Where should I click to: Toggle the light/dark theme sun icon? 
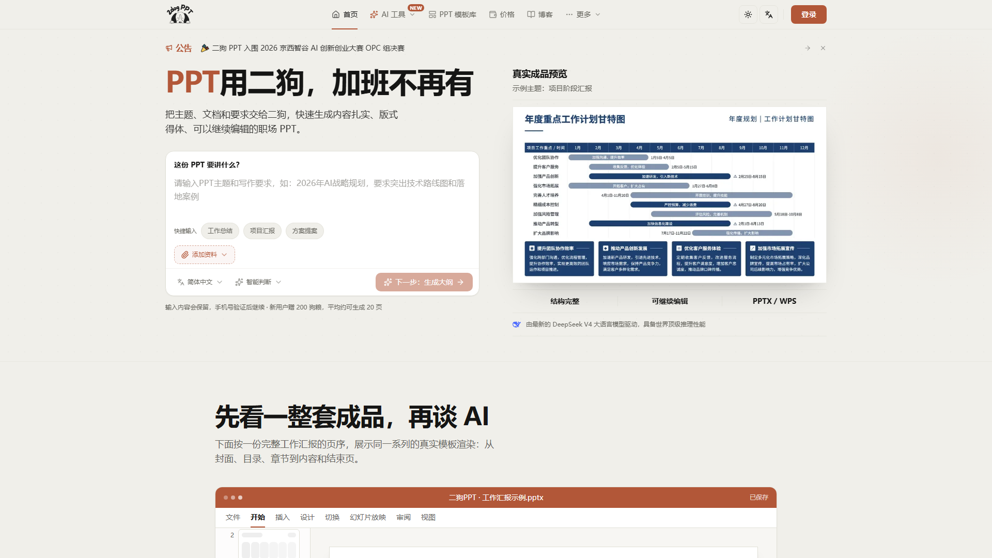pos(748,14)
